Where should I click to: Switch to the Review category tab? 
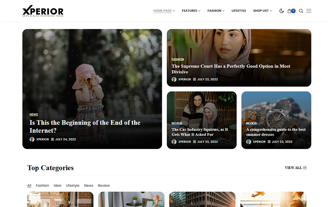coord(104,186)
